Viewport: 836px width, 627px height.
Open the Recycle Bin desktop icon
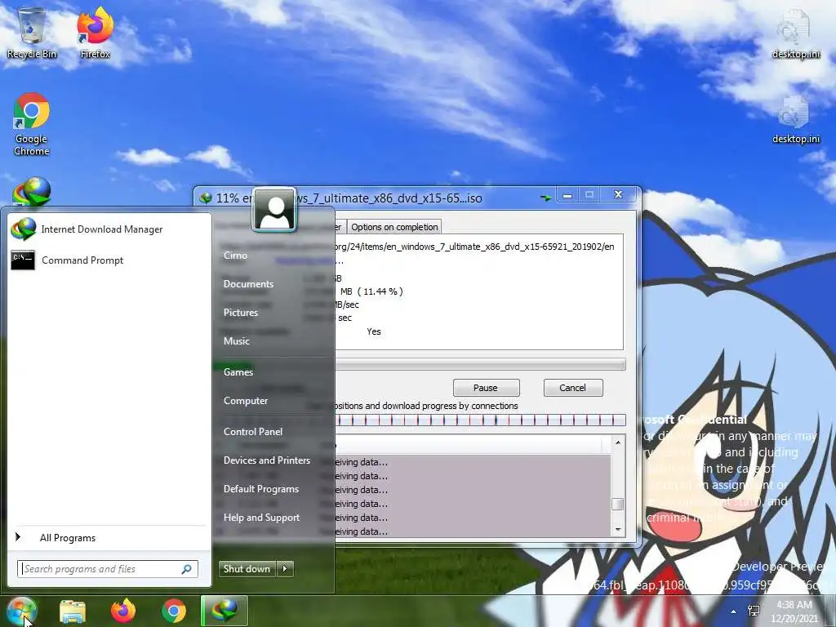tap(32, 33)
